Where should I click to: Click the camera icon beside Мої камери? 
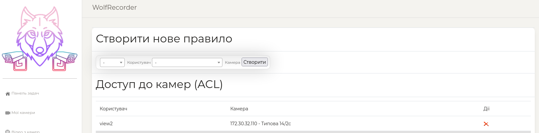(8, 113)
